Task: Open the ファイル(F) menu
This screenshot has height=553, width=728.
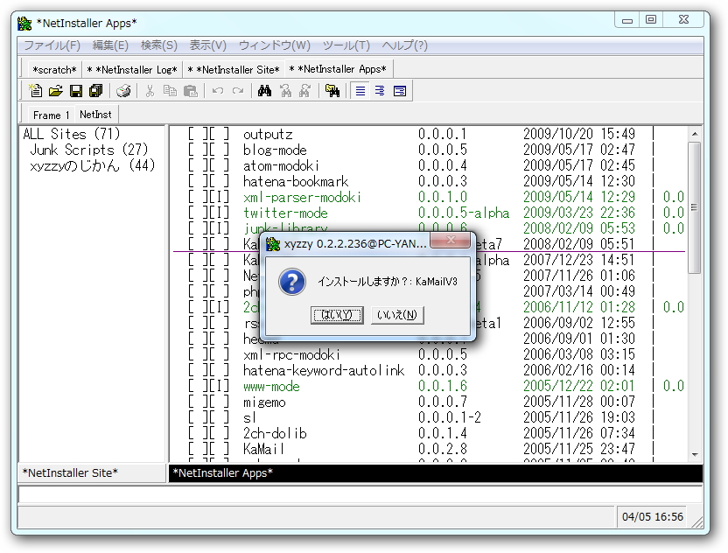Action: (x=52, y=45)
